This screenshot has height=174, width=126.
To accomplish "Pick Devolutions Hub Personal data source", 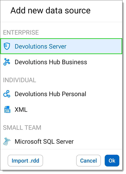I will [61, 94].
